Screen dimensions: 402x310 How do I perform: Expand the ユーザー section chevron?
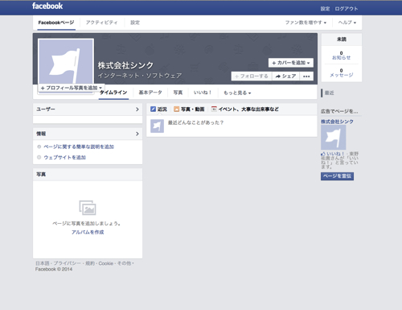click(137, 110)
